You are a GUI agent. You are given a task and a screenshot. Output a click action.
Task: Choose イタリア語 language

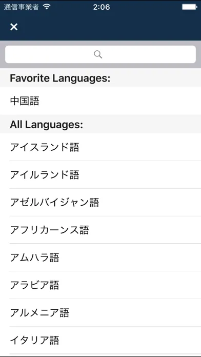pyautogui.click(x=100, y=341)
